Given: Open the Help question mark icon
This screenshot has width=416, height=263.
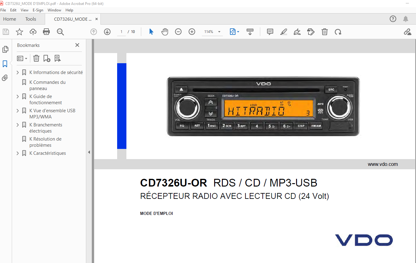Looking at the screenshot, I should pyautogui.click(x=393, y=19).
